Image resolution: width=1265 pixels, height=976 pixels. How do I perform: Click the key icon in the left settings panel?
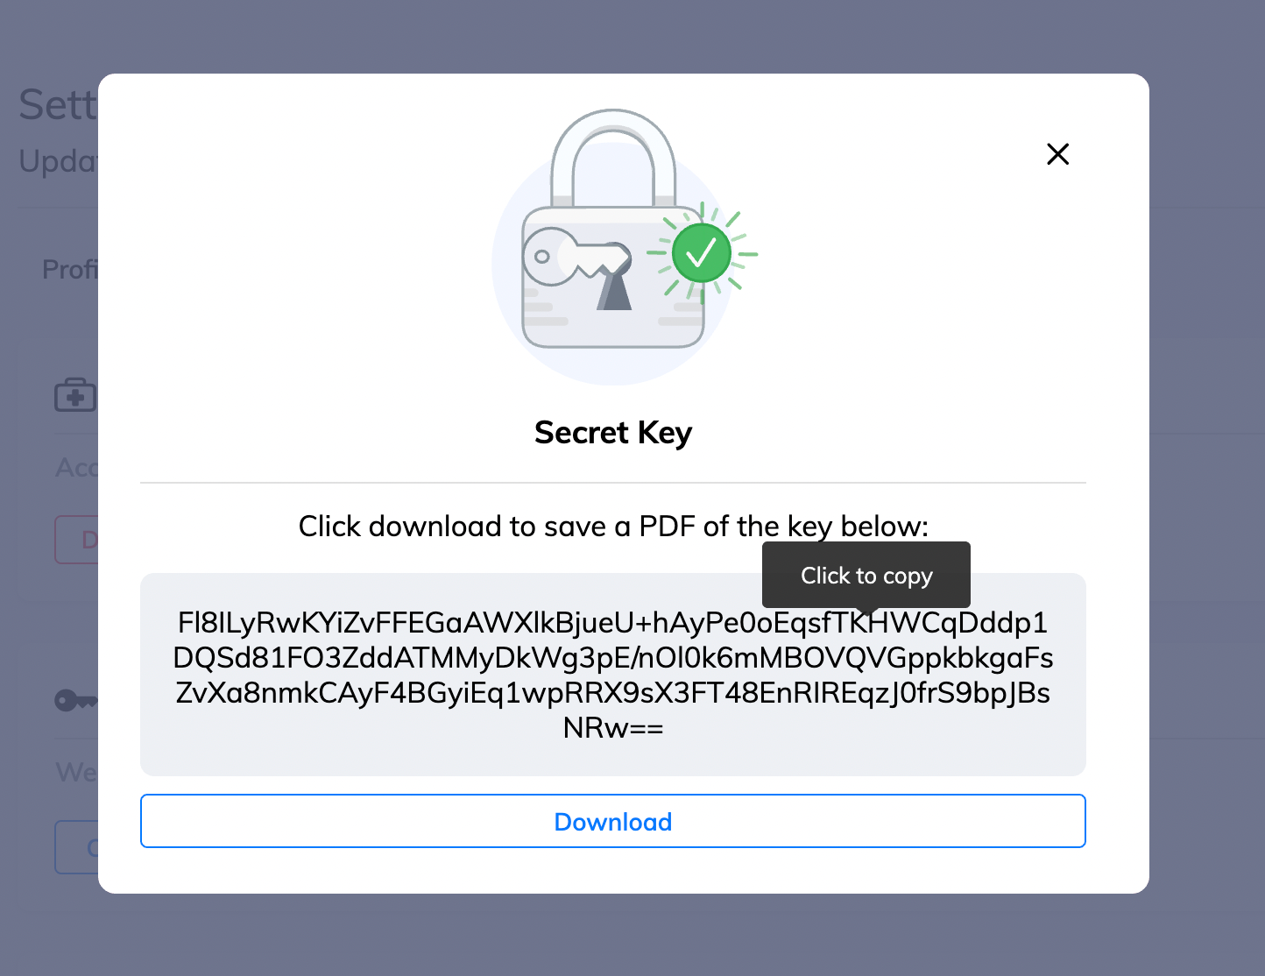click(x=74, y=700)
